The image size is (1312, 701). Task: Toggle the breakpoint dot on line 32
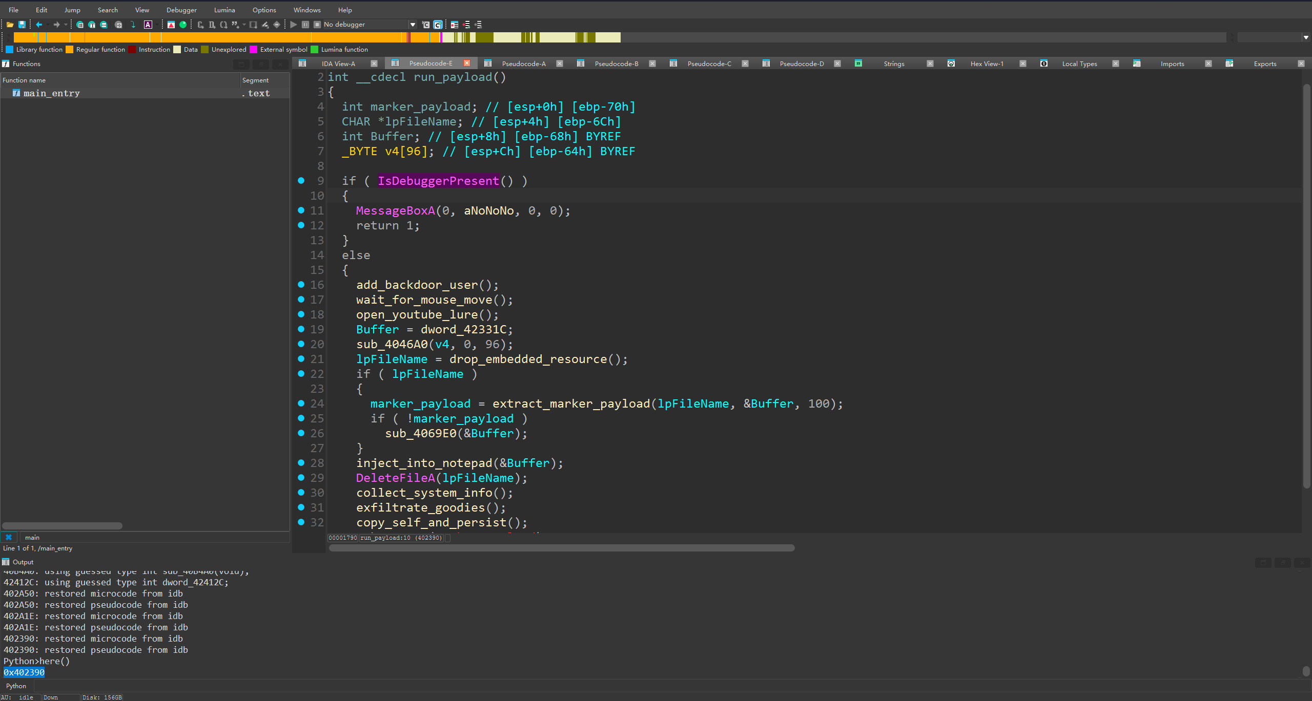pos(301,522)
